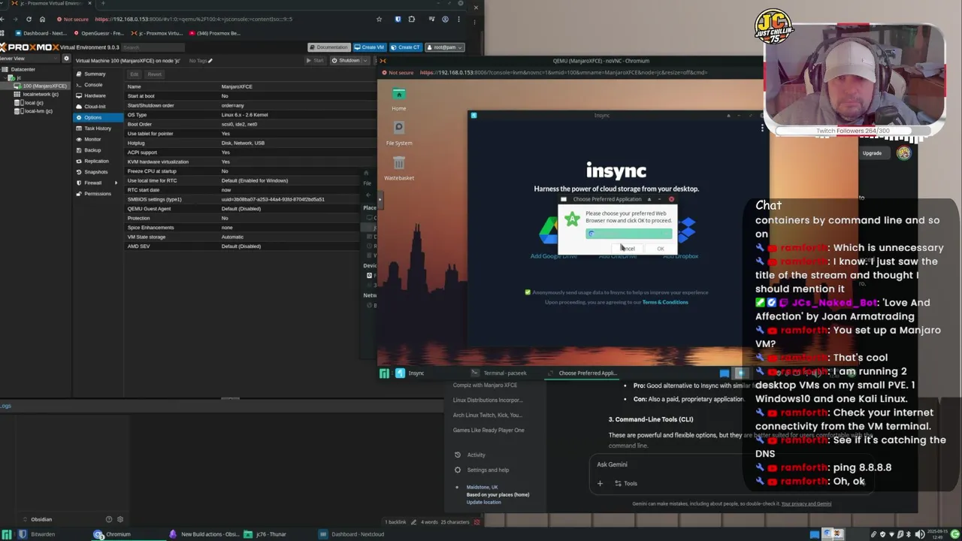Bookmark the page with the star icon
The image size is (962, 541).
[379, 19]
